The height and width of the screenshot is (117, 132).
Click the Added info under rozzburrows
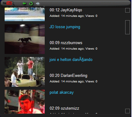pyautogui.click(x=73, y=49)
